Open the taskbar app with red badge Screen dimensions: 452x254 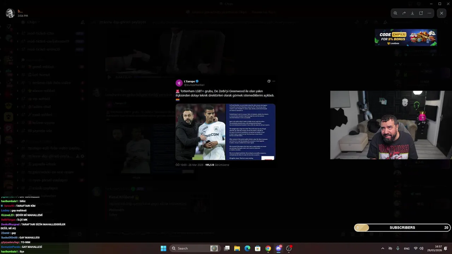click(x=289, y=248)
